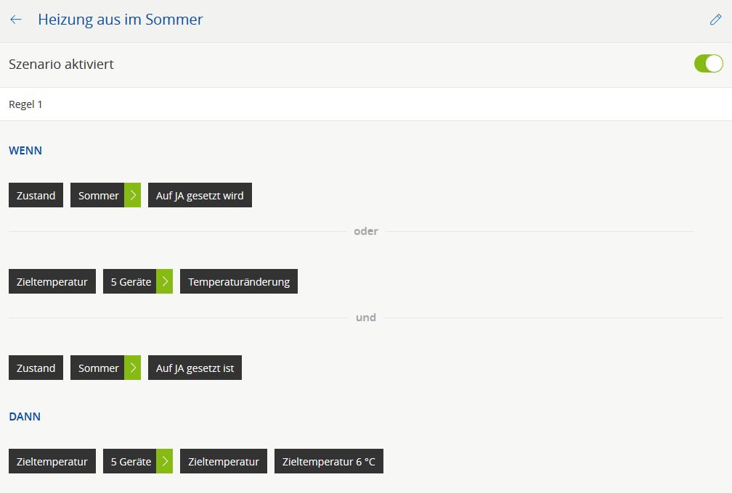732x493 pixels.
Task: Click the Zustand tag below und
Action: pyautogui.click(x=36, y=368)
